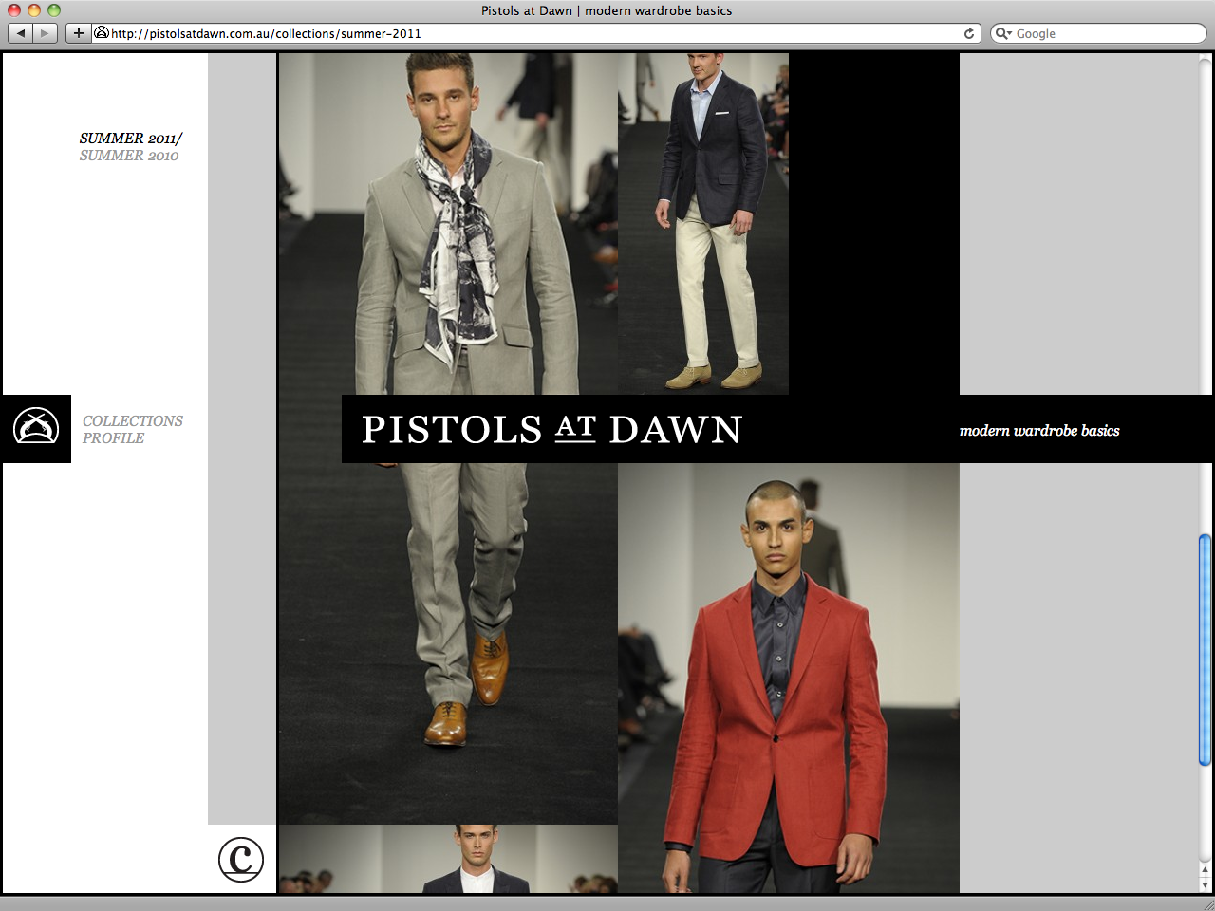1215x911 pixels.
Task: Zoom the window with the green button
Action: click(54, 10)
